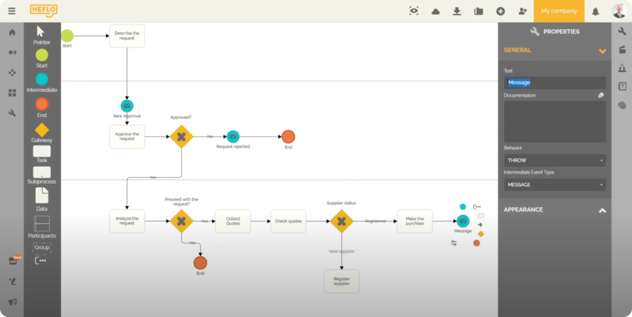Viewport: 632px width, 317px height.
Task: Select the Data object shape
Action: click(x=41, y=196)
